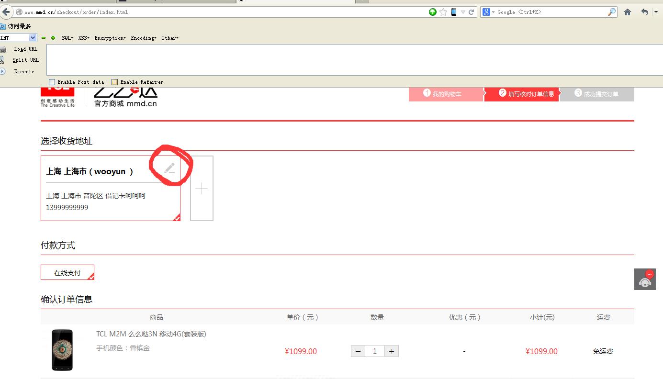The image size is (663, 379).
Task: Go to the browser home page
Action: [628, 12]
